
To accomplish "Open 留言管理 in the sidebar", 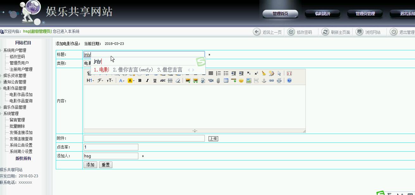I will (x=17, y=120).
